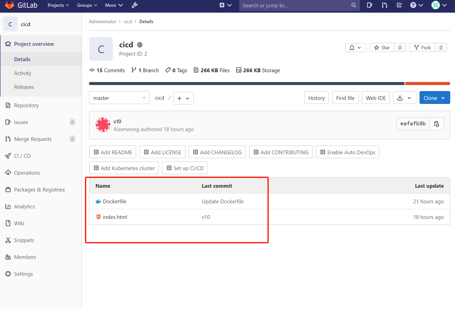
Task: Click the search magnifier icon
Action: click(353, 5)
